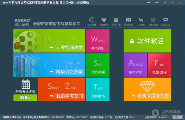
Task: Click the padlock icon on 软件激活
Action: click(132, 41)
